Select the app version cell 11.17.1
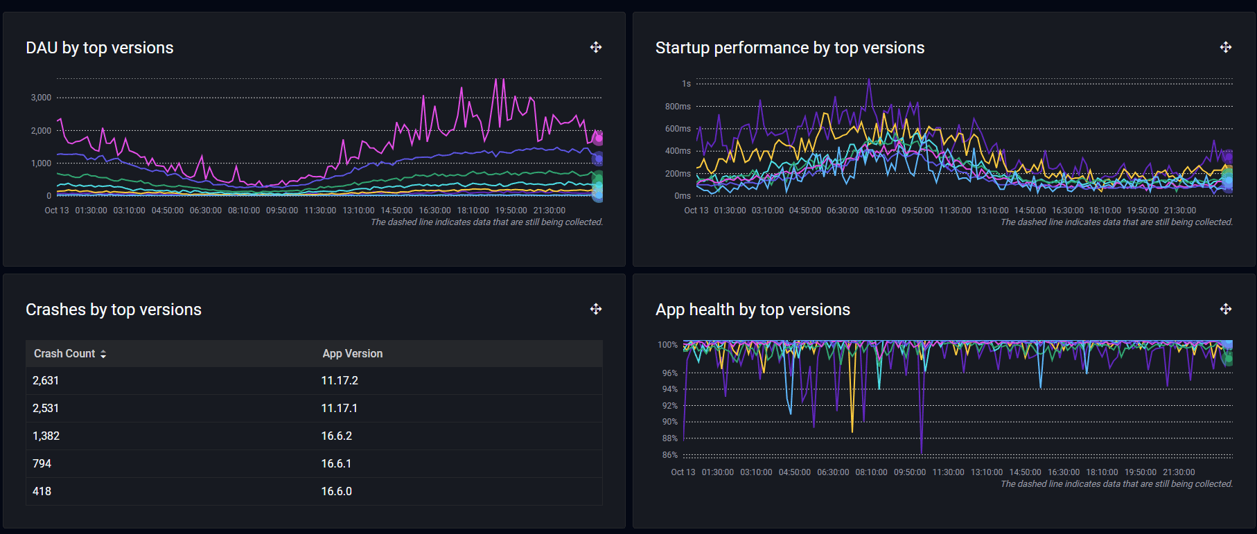The width and height of the screenshot is (1257, 534). click(x=340, y=408)
